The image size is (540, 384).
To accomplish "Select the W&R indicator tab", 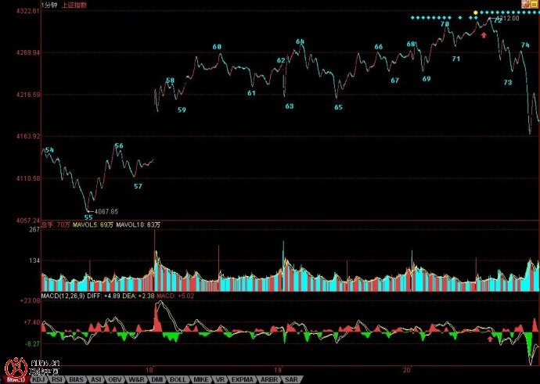I will coord(134,379).
